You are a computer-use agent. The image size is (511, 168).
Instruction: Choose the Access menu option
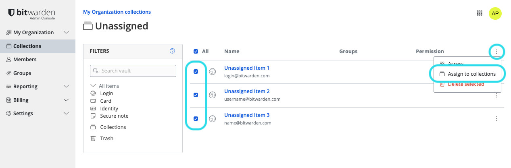467,64
